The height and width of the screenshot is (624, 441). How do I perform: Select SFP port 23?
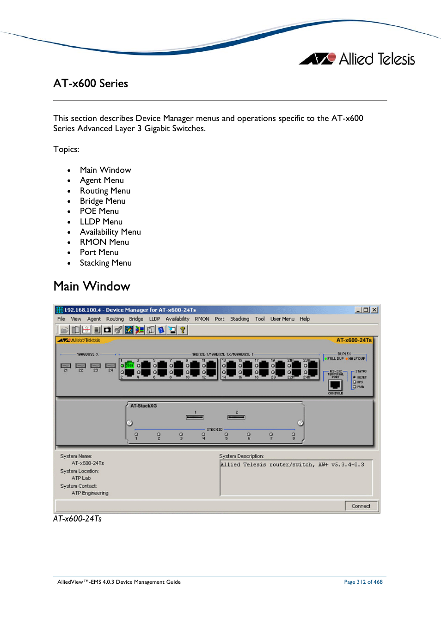click(x=96, y=366)
